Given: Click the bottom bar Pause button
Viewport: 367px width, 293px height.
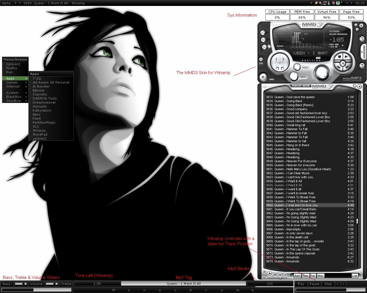Looking at the screenshot, I should tap(314, 284).
